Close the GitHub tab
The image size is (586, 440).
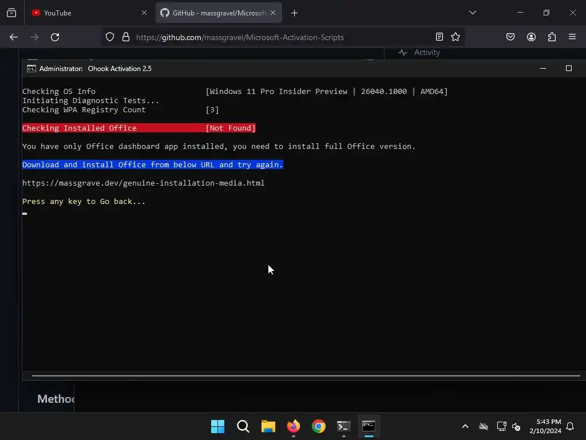(273, 13)
